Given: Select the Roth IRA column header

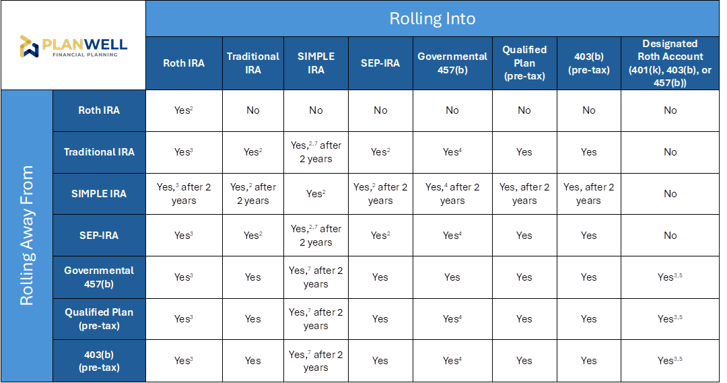Looking at the screenshot, I should [x=184, y=63].
